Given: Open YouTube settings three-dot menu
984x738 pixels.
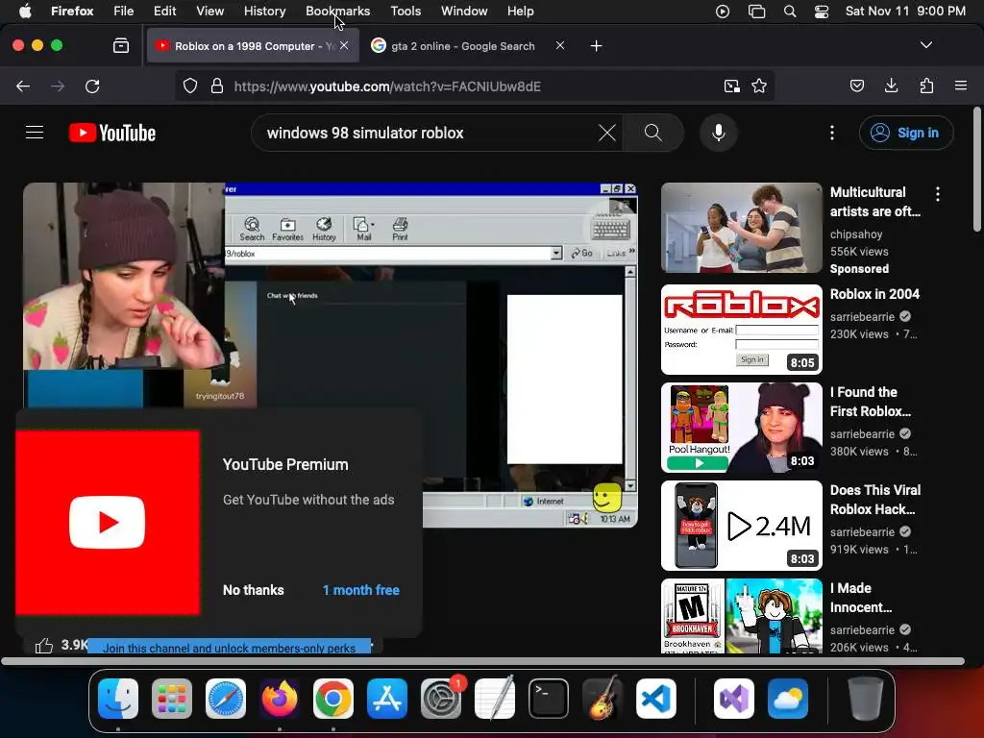Looking at the screenshot, I should tap(832, 133).
